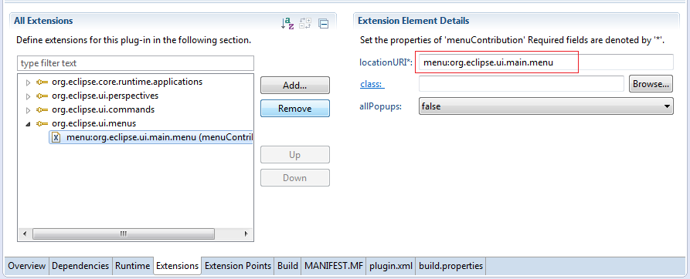Open the class: hyperlink
The image size is (690, 279).
pos(372,84)
